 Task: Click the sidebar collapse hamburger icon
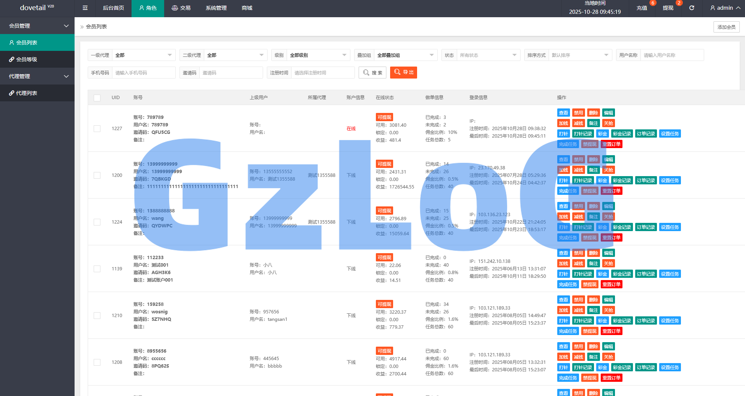coord(85,8)
